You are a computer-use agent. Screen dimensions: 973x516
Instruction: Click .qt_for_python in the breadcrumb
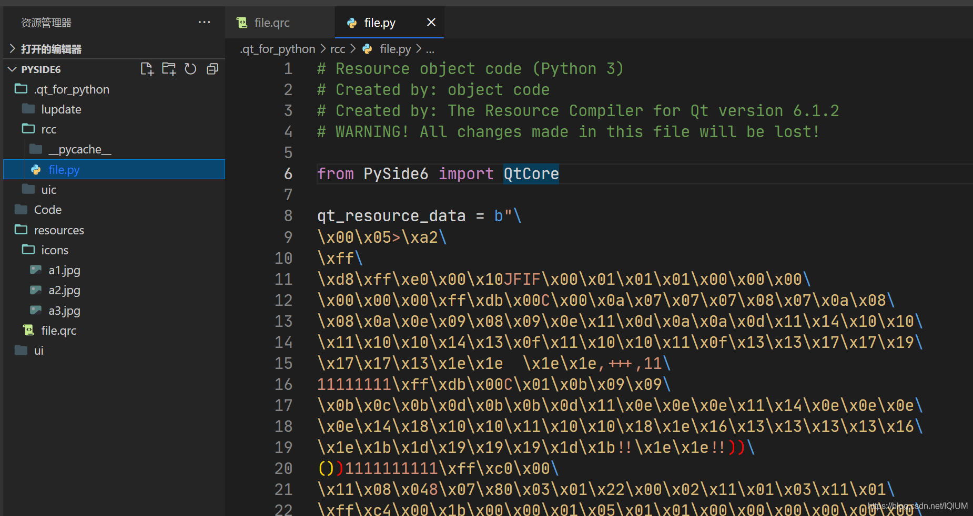(x=278, y=49)
